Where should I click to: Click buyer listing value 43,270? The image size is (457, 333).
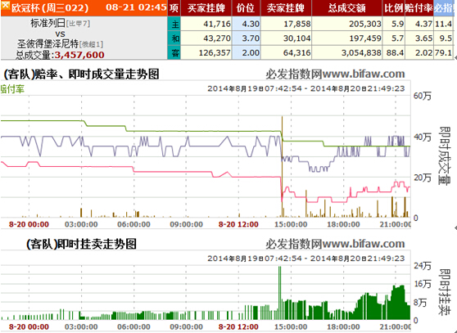pyautogui.click(x=217, y=38)
